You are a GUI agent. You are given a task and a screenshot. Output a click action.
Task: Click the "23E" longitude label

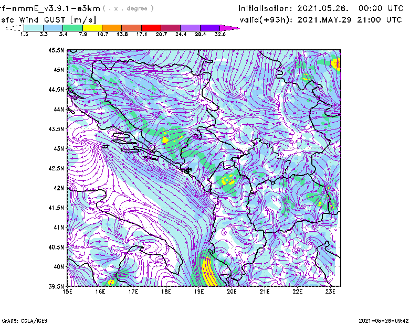(x=330, y=291)
